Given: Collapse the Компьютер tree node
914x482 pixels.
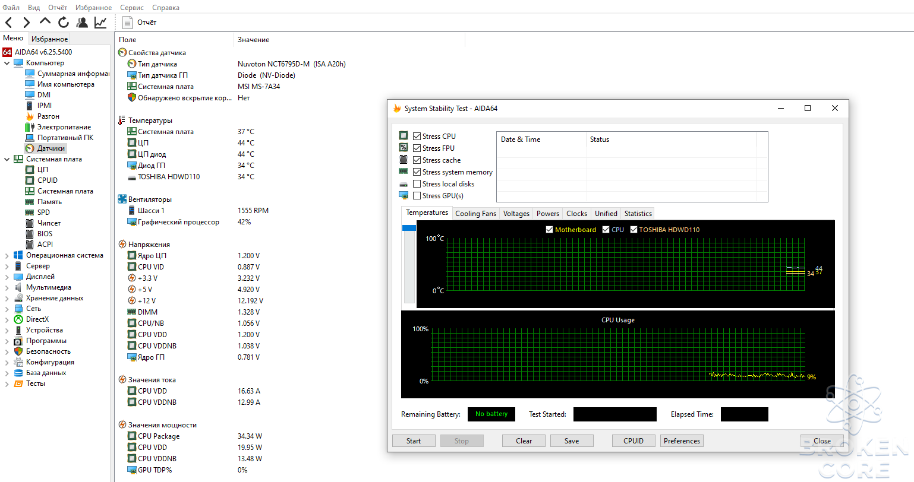Looking at the screenshot, I should point(7,63).
